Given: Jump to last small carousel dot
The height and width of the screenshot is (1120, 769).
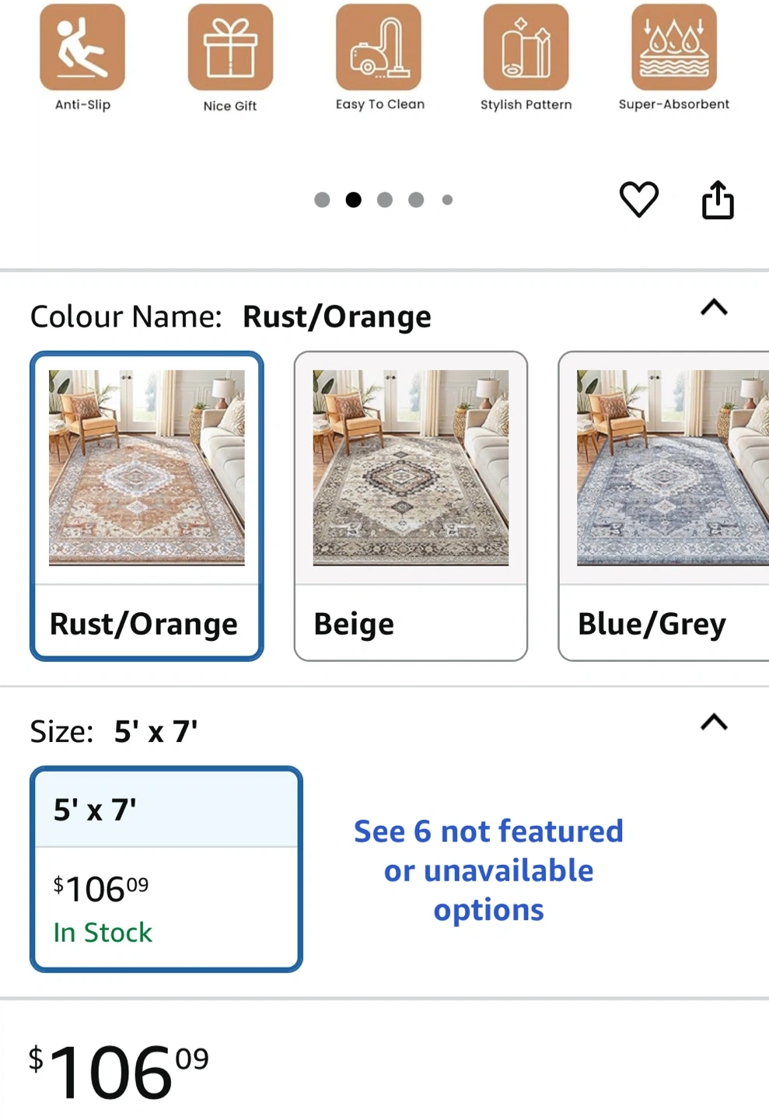Looking at the screenshot, I should [447, 200].
